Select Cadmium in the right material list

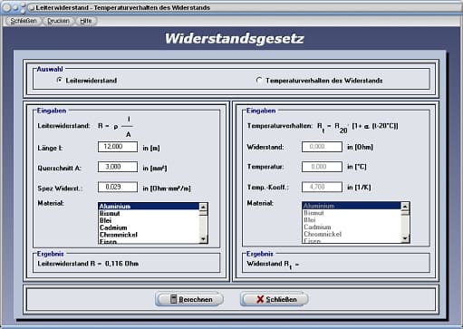click(x=352, y=227)
